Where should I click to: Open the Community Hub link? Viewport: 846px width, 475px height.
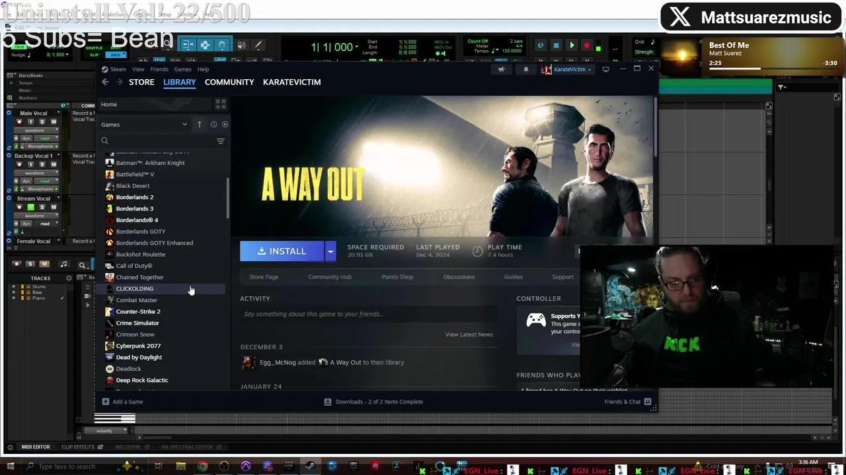click(x=330, y=277)
